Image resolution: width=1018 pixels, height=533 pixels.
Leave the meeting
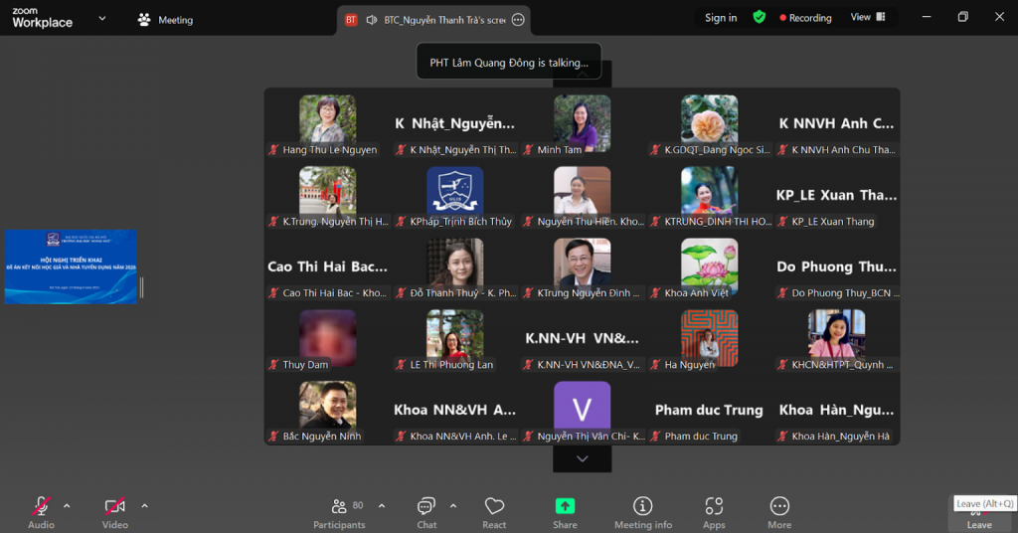tap(978, 515)
